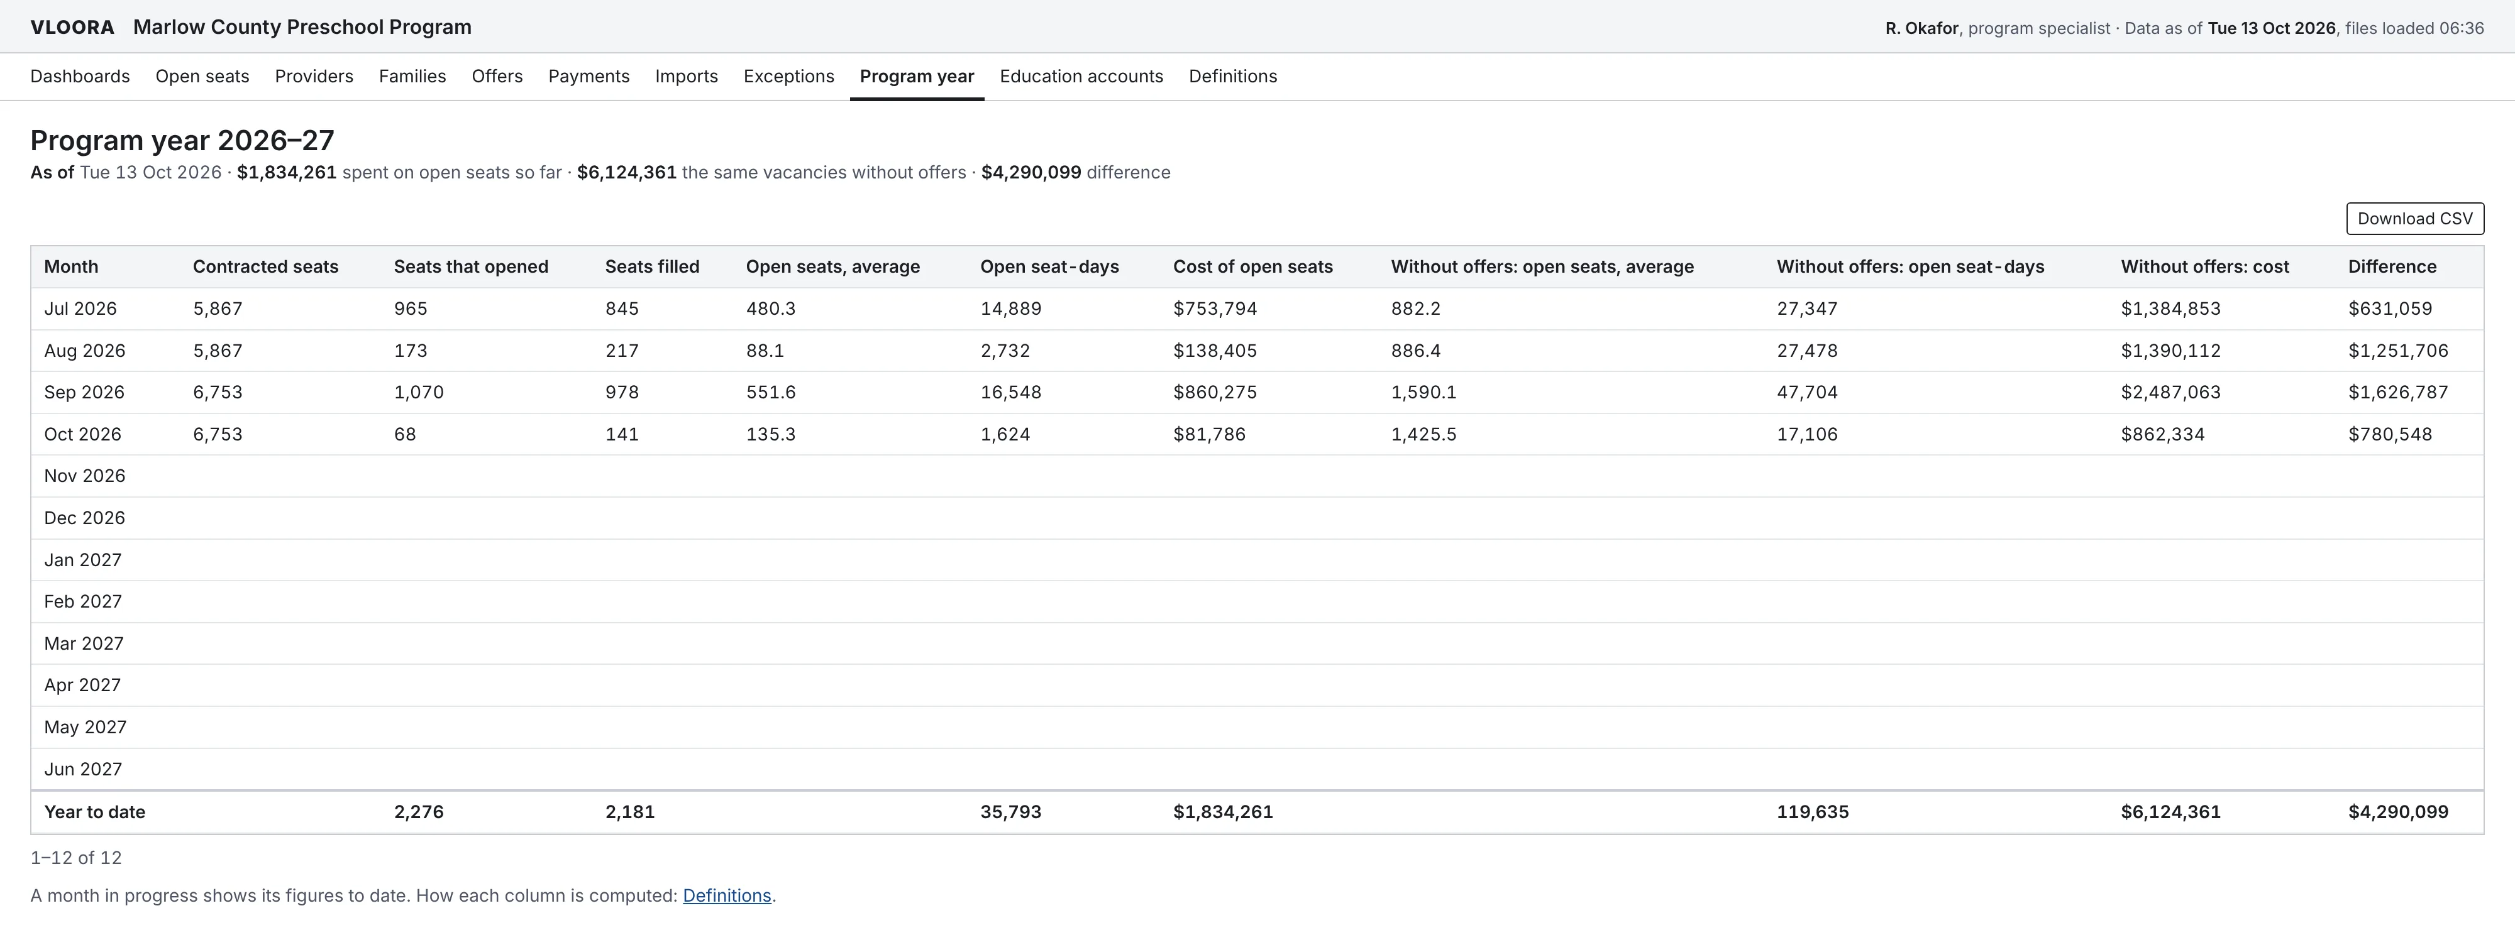Screen dimensions: 2515x940
Task: Select the Sep 2026 row label
Action: pos(84,392)
